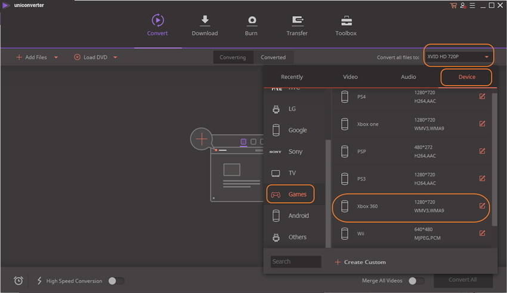This screenshot has width=507, height=293.
Task: Select the Device format tab
Action: click(466, 77)
